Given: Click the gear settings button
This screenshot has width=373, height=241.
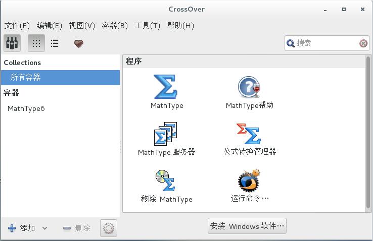Looking at the screenshot, I should 109,228.
